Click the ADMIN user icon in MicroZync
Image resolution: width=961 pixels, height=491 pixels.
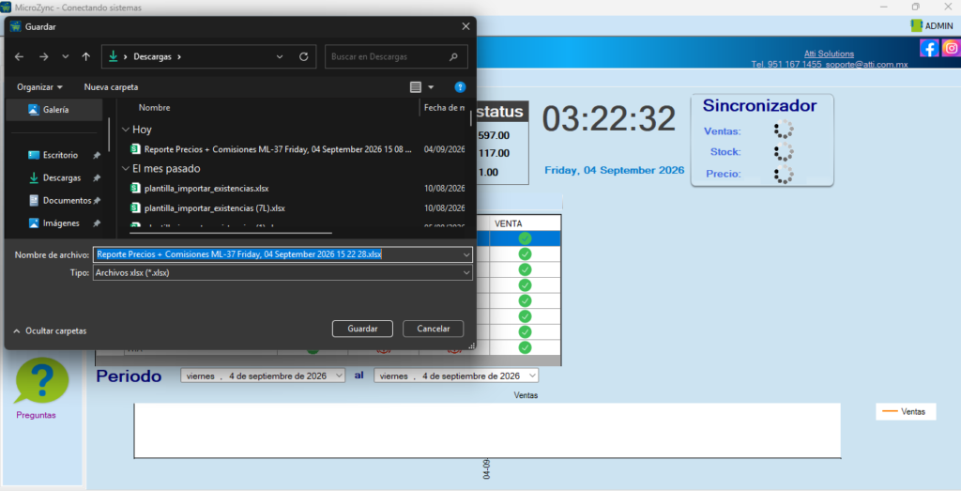point(916,25)
